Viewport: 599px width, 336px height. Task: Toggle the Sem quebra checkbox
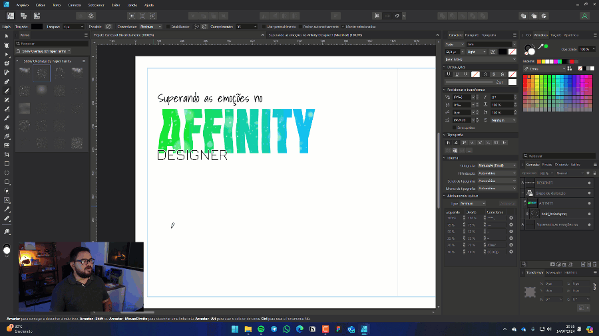point(454,127)
